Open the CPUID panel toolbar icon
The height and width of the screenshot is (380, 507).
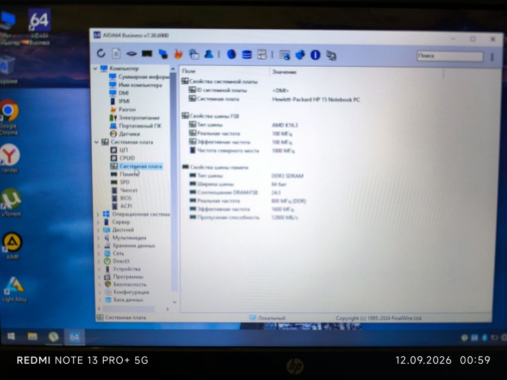193,54
